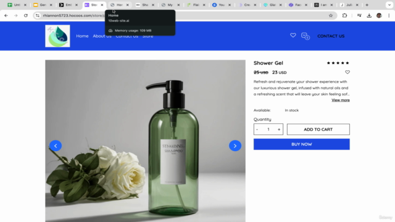Open the About Us menu item
The image size is (395, 222).
[x=102, y=36]
